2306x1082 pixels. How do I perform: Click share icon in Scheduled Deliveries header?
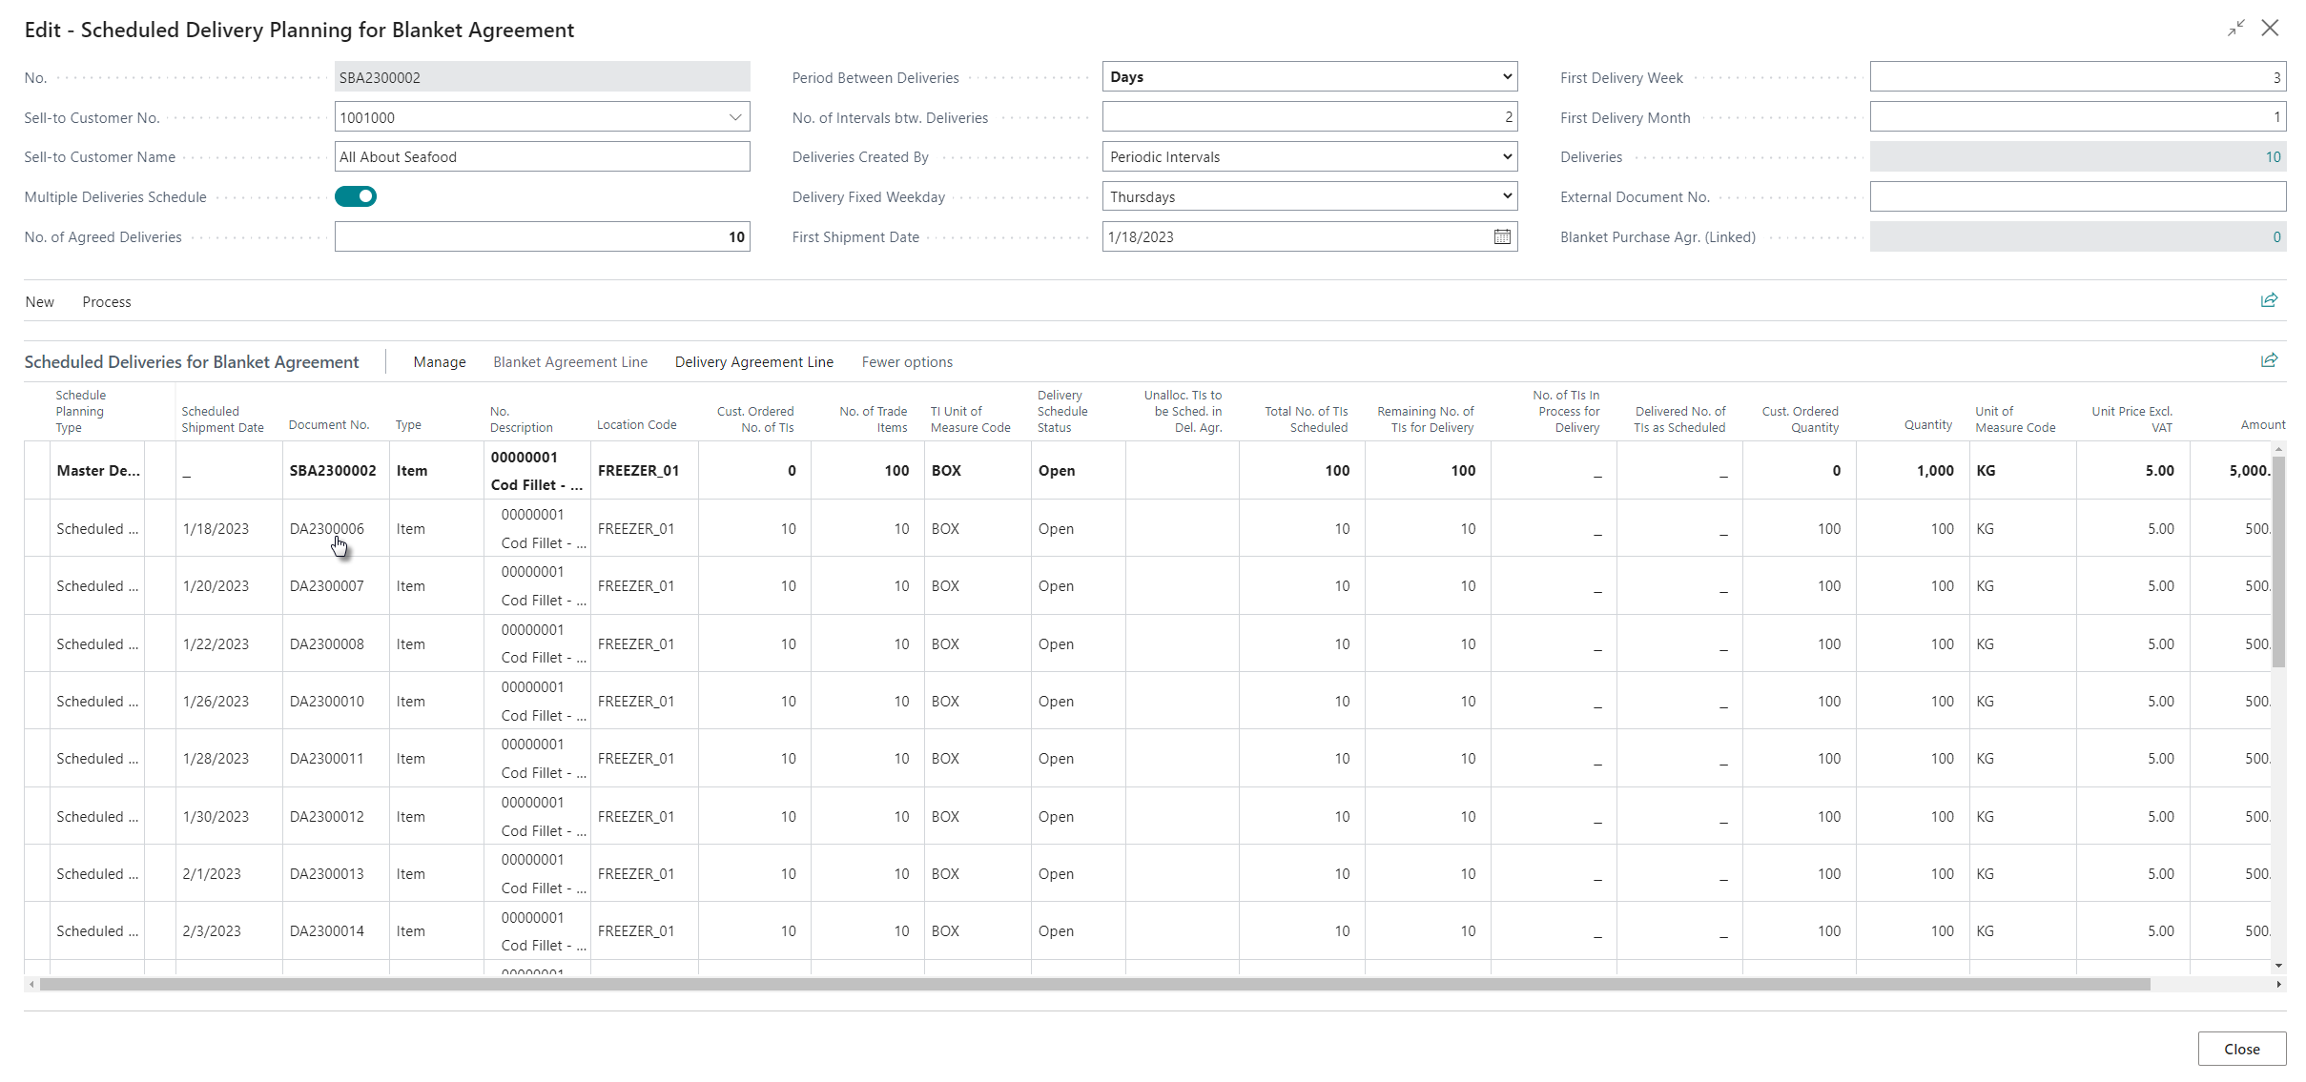point(2269,360)
